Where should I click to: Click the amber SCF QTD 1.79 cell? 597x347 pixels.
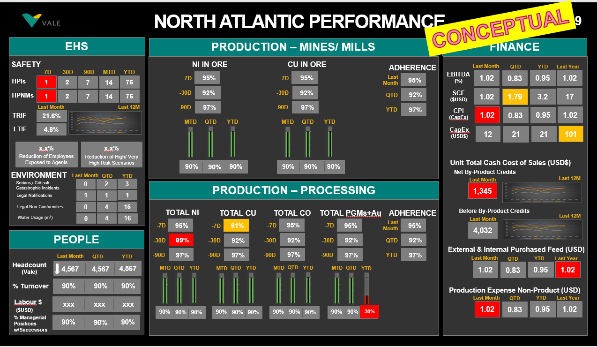click(x=515, y=97)
